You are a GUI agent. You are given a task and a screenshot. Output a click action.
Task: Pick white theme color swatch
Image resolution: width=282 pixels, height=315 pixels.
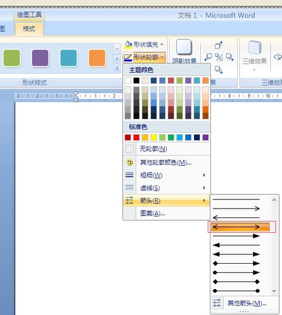pos(127,81)
